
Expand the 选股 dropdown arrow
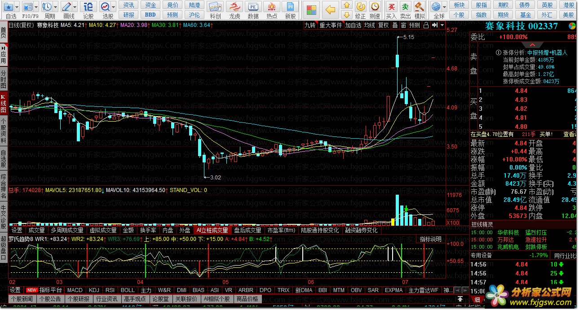click(113, 7)
